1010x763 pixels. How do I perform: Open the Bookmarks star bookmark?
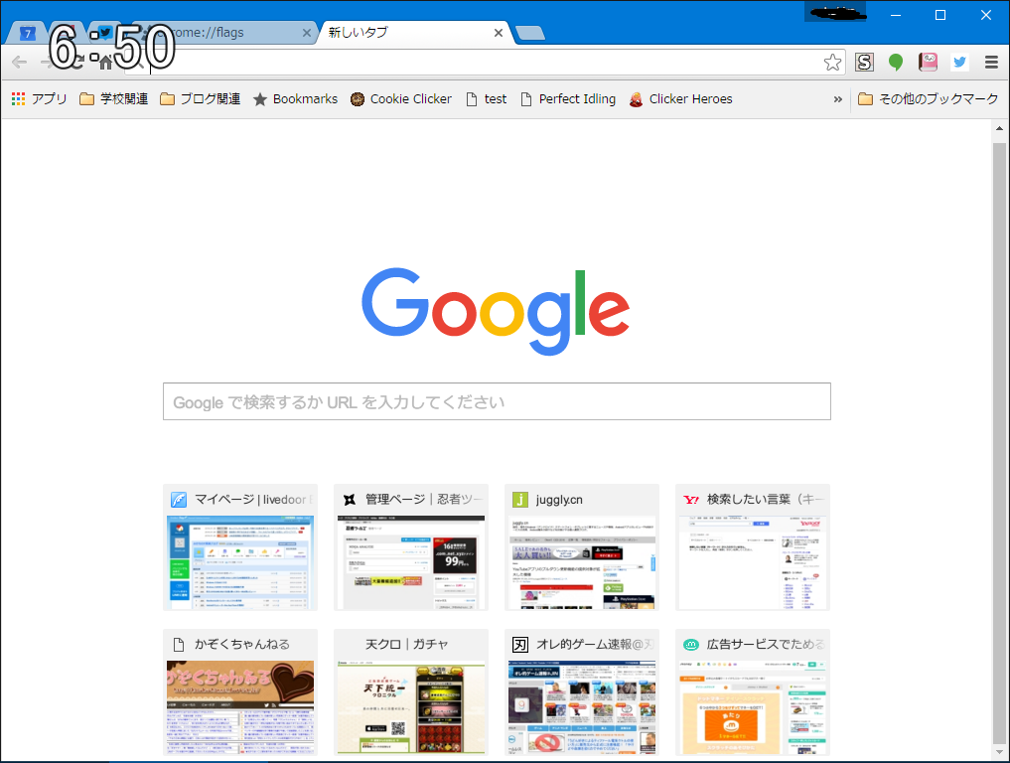click(295, 98)
